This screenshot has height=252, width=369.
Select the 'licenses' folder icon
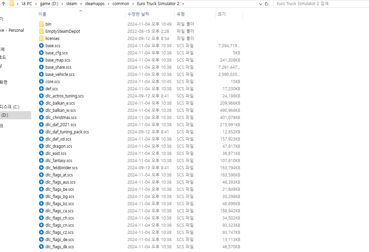pyautogui.click(x=41, y=38)
